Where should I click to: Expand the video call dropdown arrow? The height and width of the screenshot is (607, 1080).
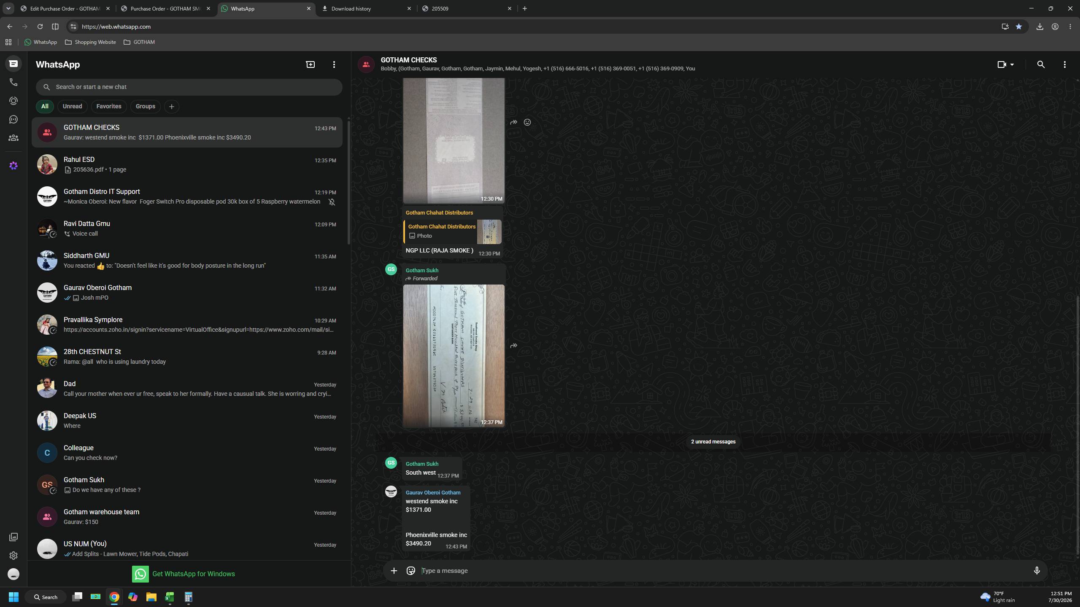coord(1012,64)
